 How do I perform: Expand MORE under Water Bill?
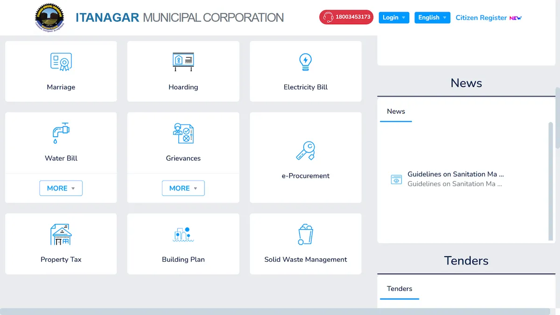(x=61, y=188)
